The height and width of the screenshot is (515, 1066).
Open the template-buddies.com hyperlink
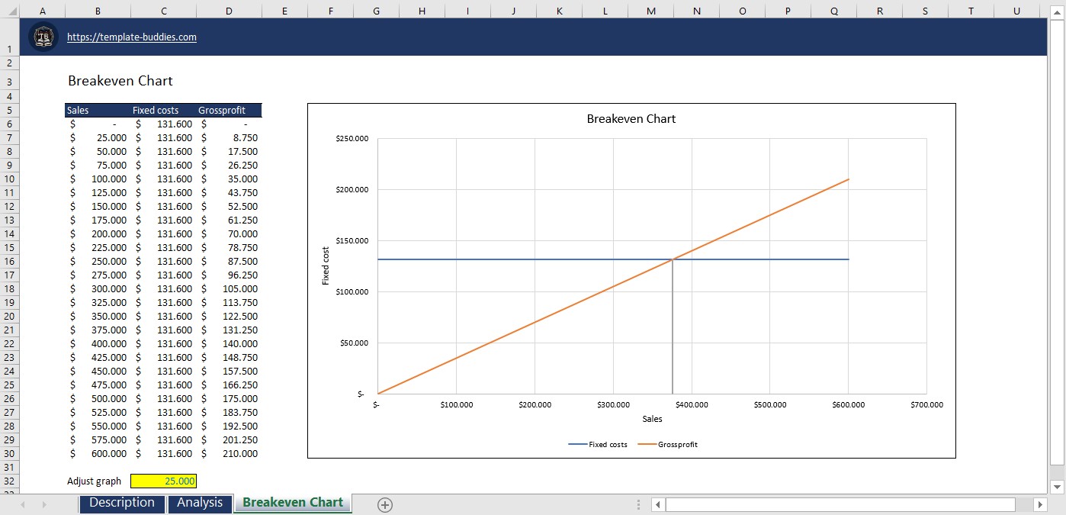[132, 37]
